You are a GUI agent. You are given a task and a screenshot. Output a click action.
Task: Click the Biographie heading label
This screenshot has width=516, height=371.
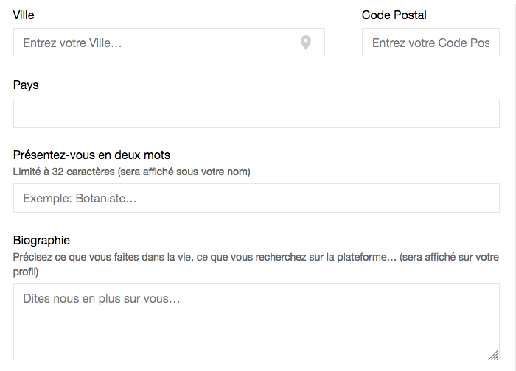tap(41, 241)
